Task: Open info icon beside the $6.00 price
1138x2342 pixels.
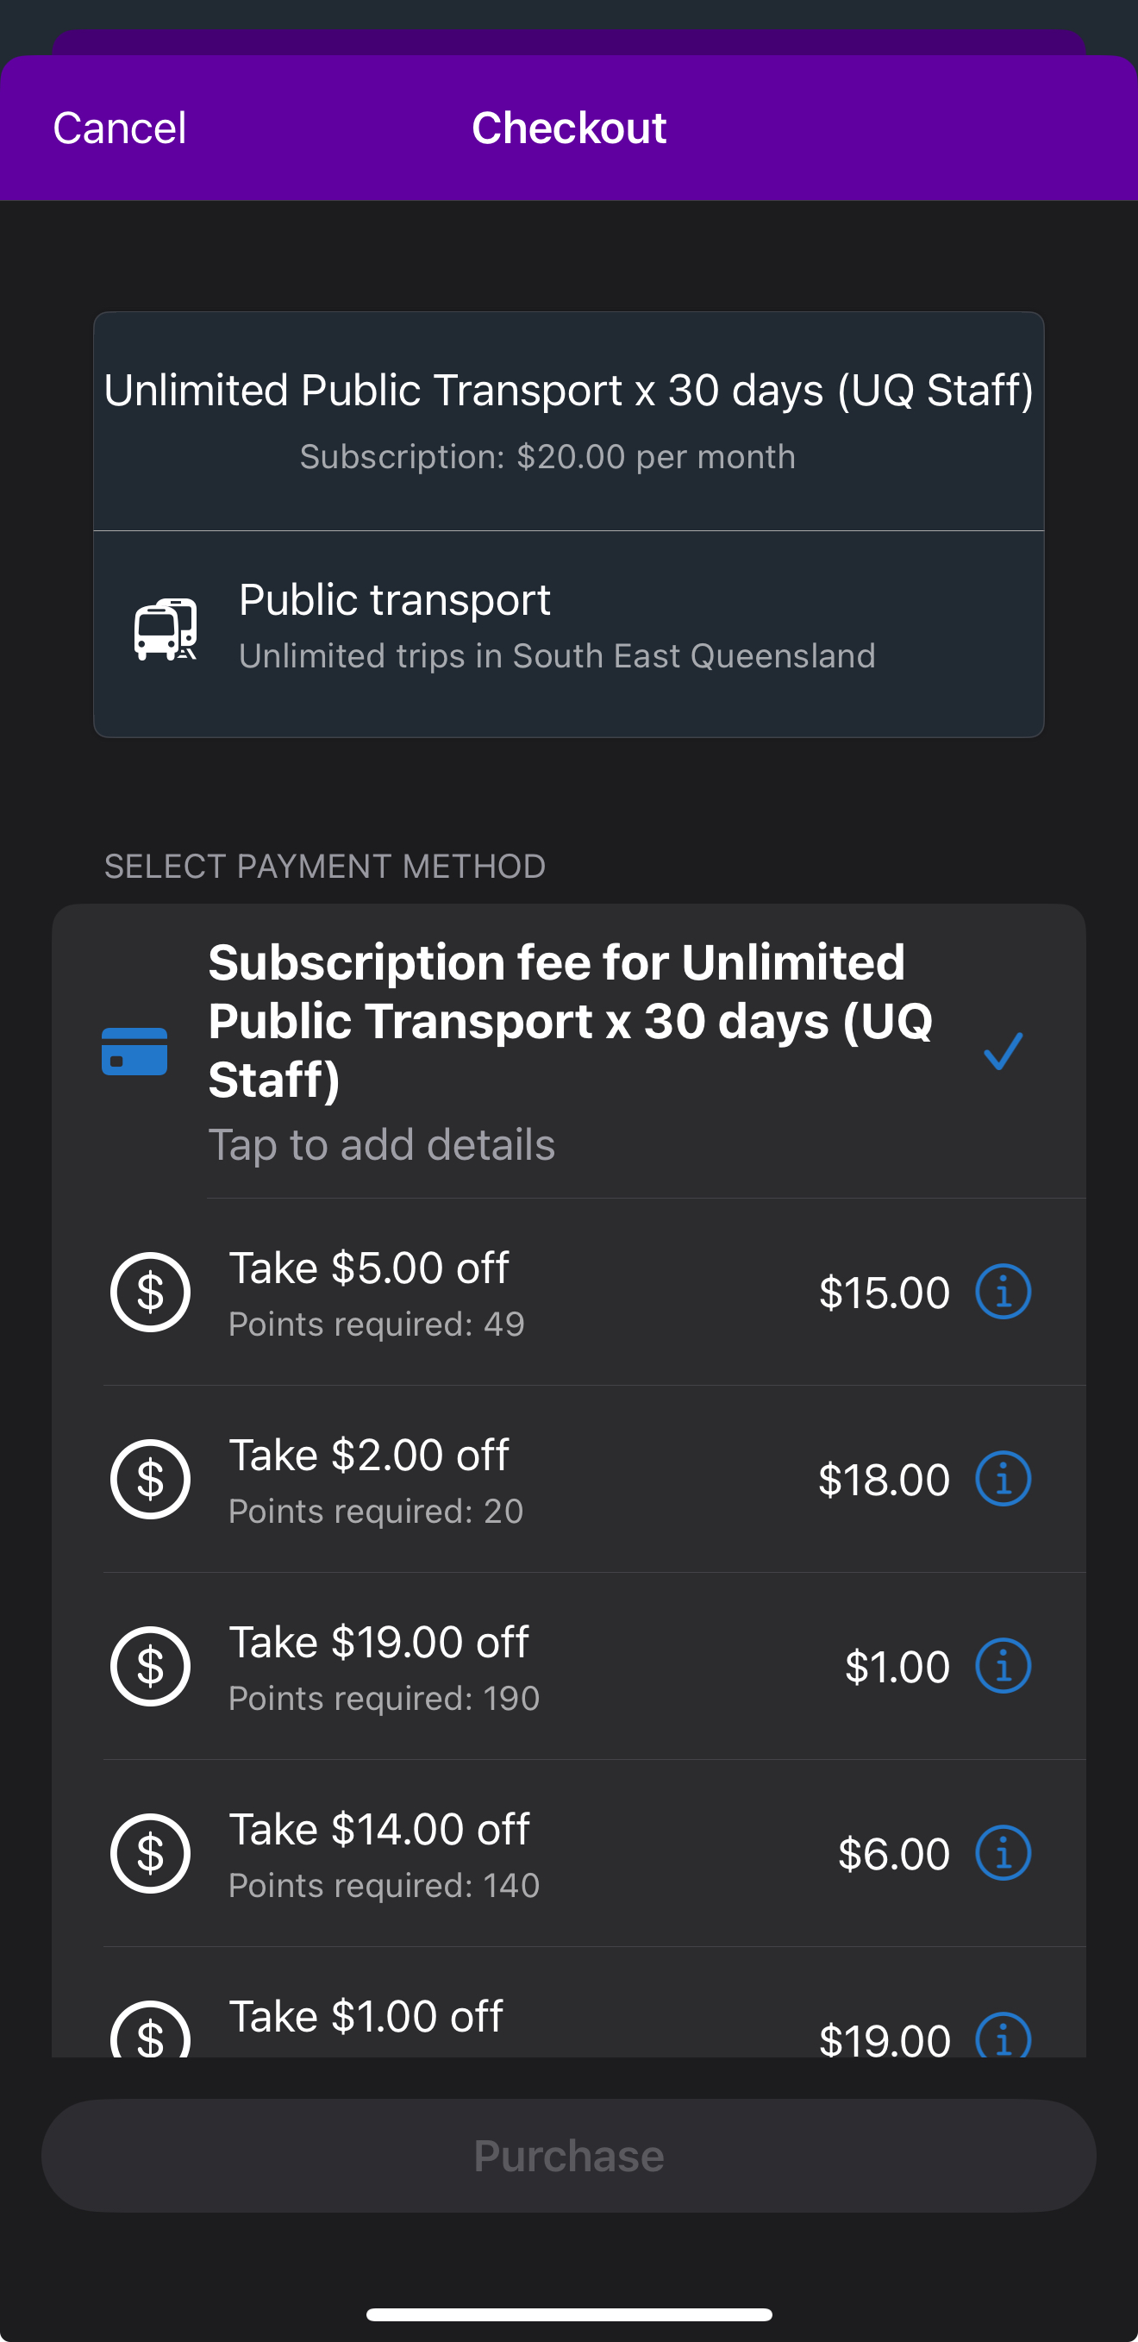Action: pyautogui.click(x=1003, y=1854)
